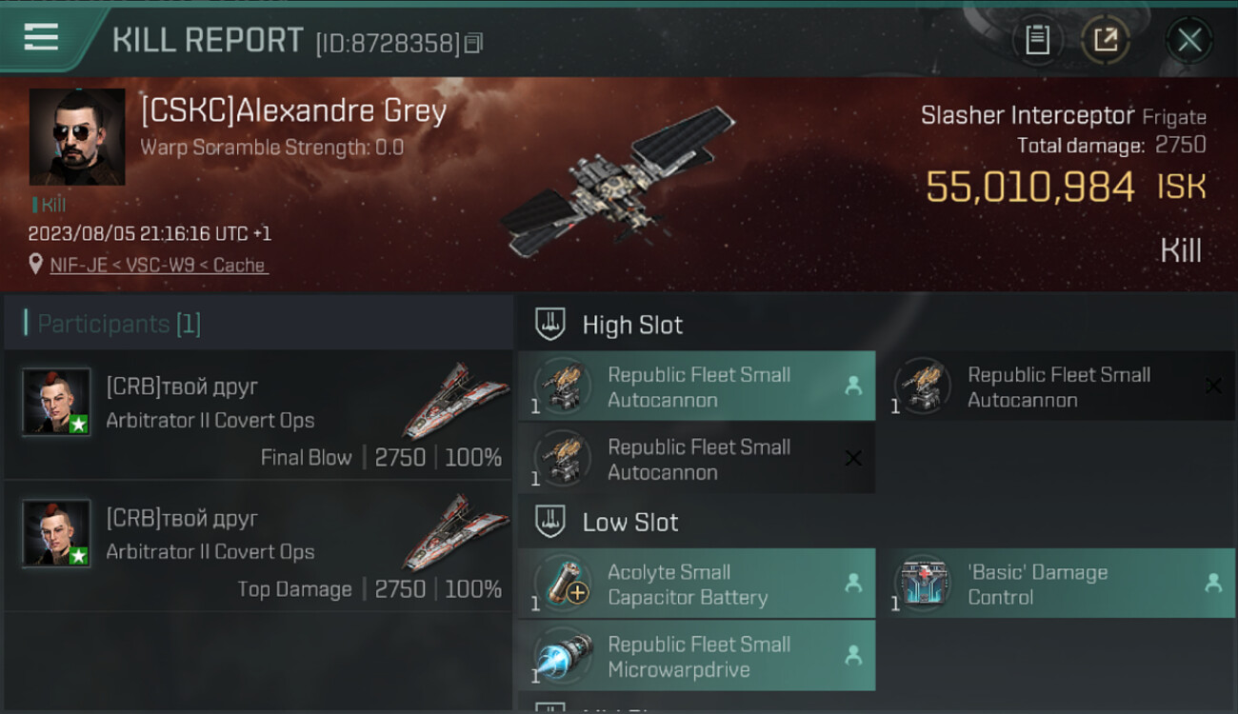View Alexandre Grey's pilot portrait

click(x=77, y=137)
